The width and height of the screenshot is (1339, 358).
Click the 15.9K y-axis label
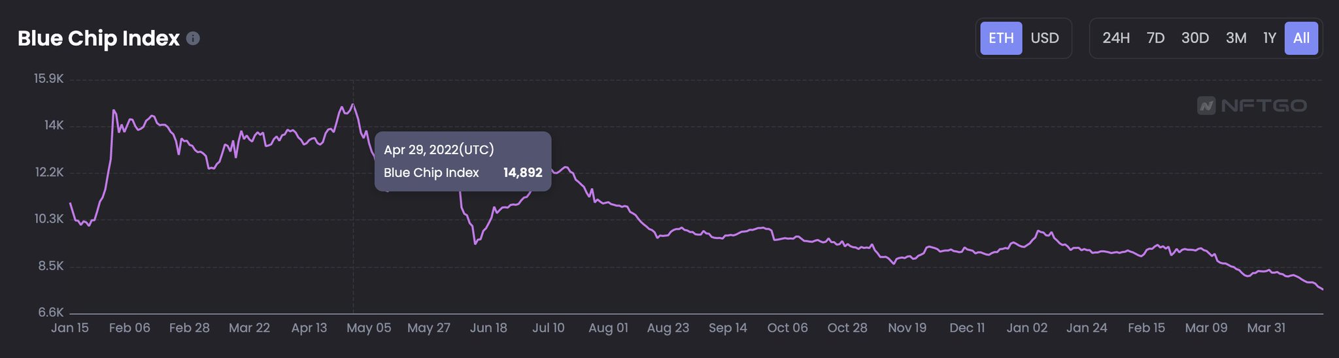coord(49,79)
